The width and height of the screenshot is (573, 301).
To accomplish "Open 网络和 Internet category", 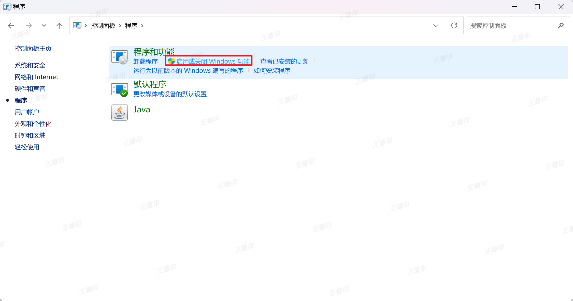I will pos(36,77).
